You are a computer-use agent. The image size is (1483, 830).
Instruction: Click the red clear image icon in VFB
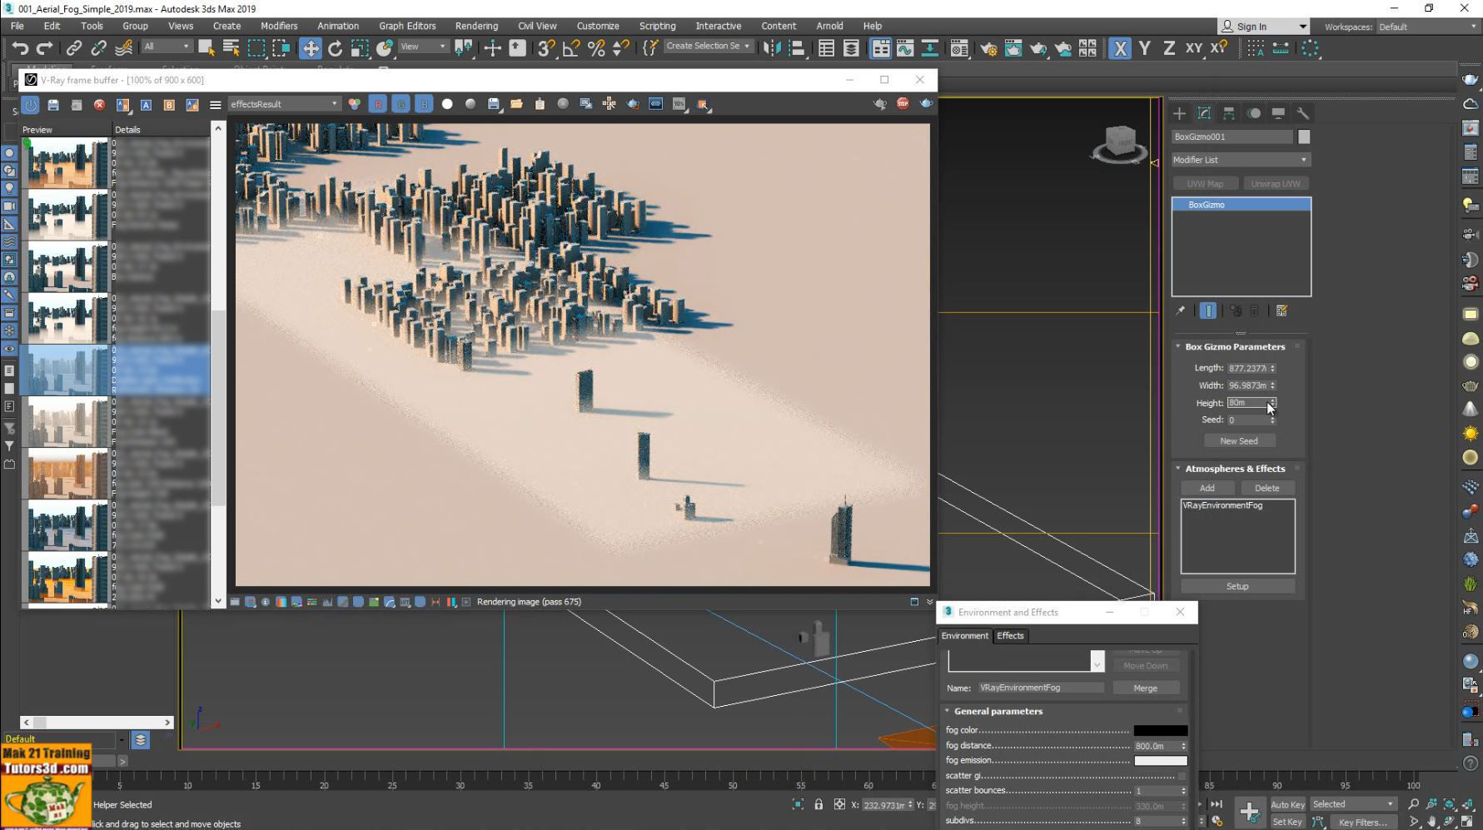99,105
